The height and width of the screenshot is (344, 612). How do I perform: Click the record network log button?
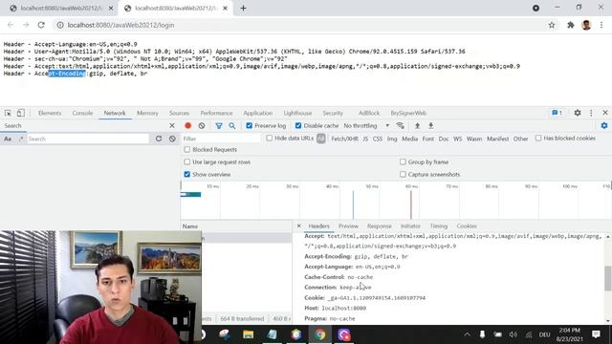point(187,125)
